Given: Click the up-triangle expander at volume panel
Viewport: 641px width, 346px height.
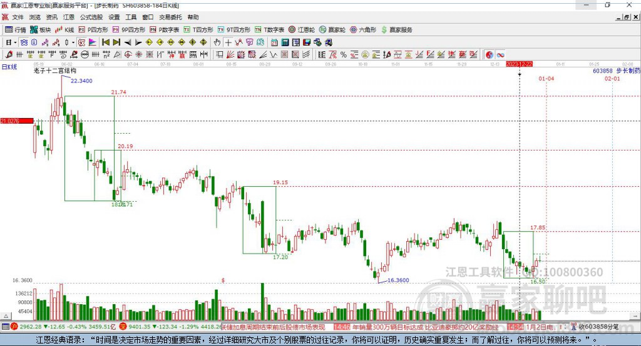Looking at the screenshot, I should tap(6, 316).
